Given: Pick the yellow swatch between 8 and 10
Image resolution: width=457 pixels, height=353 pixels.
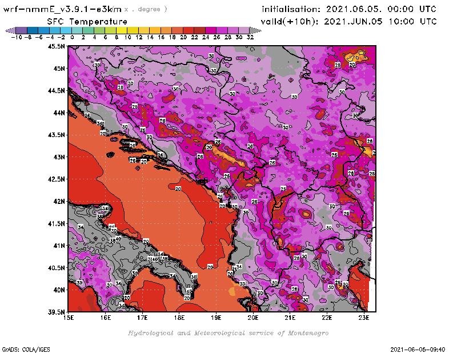Looking at the screenshot, I should [122, 30].
